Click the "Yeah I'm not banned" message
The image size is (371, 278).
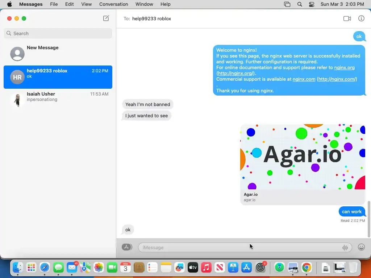click(x=148, y=104)
